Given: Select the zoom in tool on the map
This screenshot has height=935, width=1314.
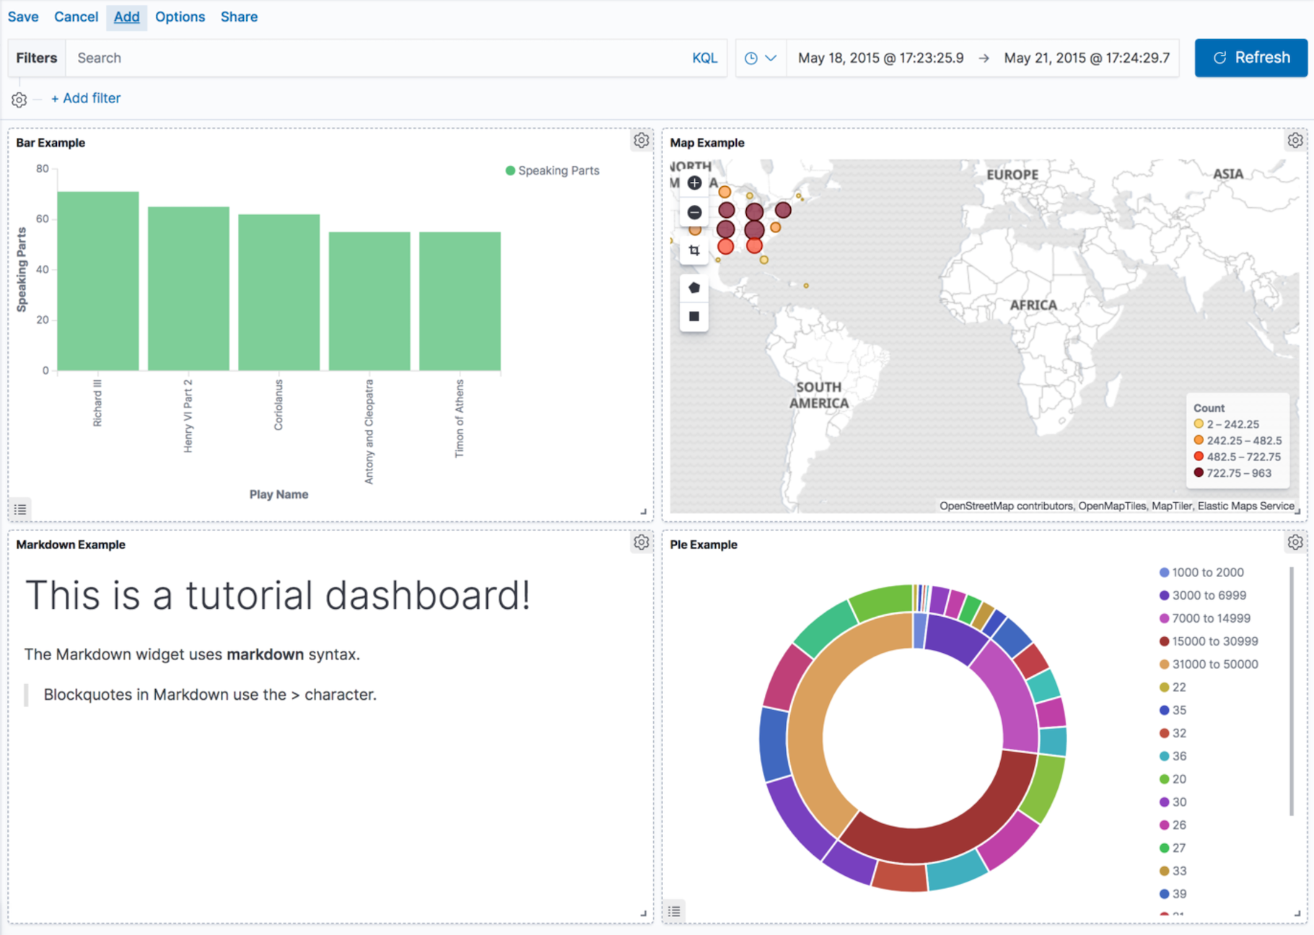Looking at the screenshot, I should [693, 183].
